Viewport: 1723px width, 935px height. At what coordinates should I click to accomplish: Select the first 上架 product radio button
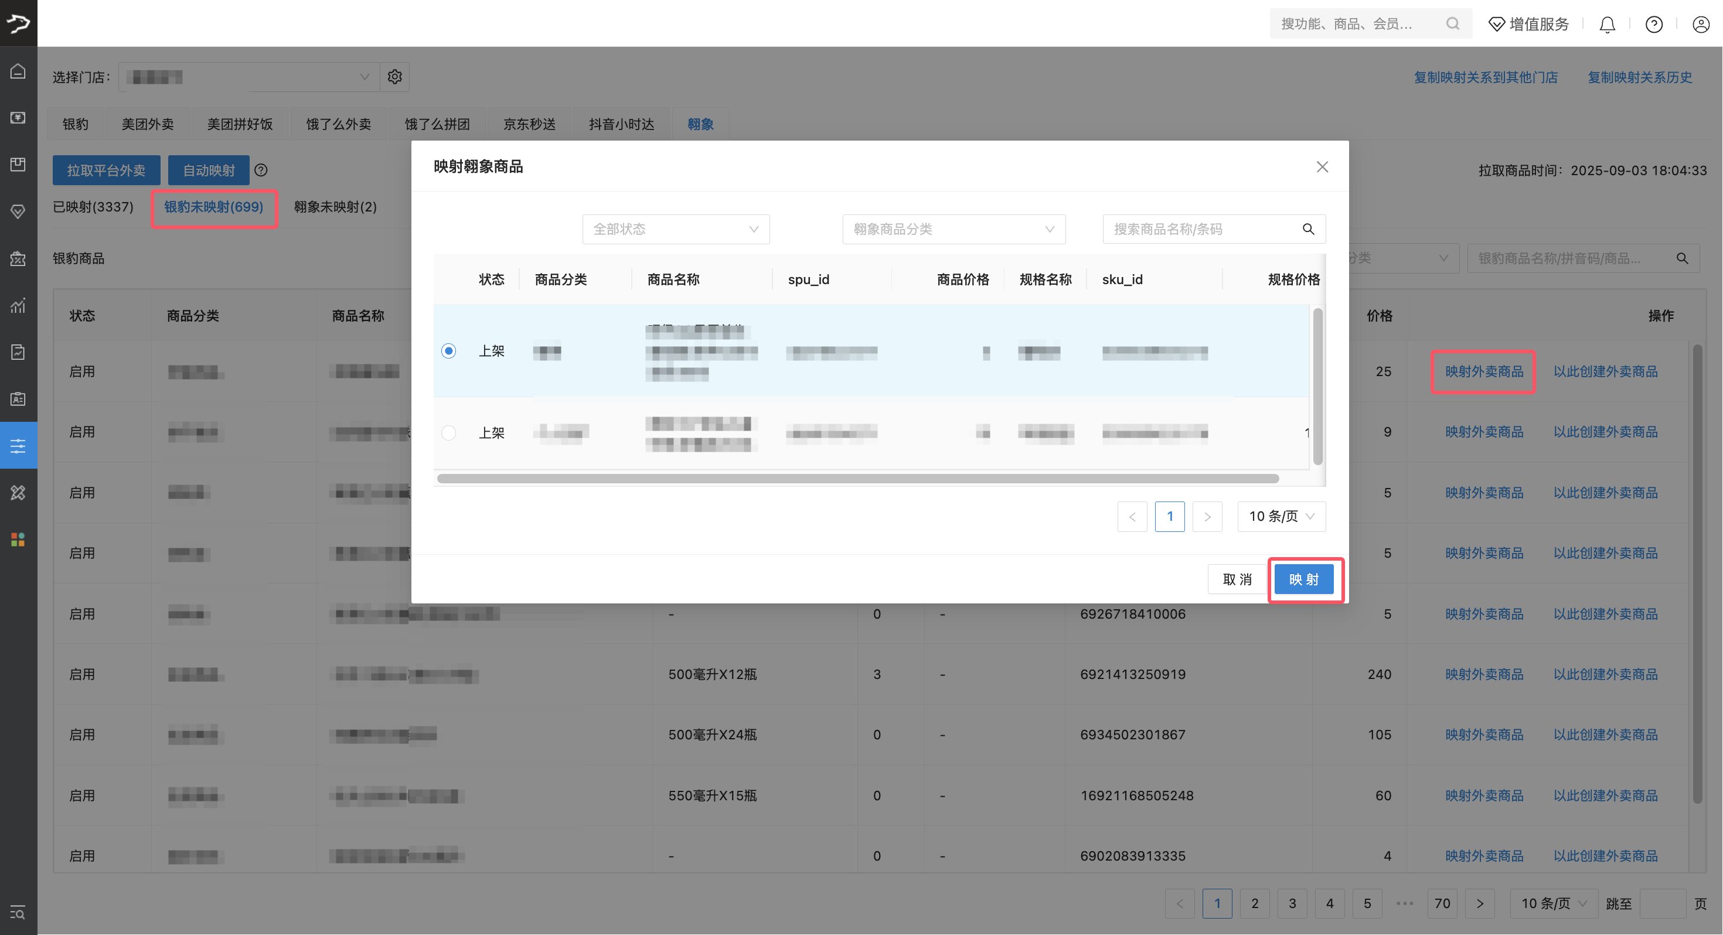449,351
